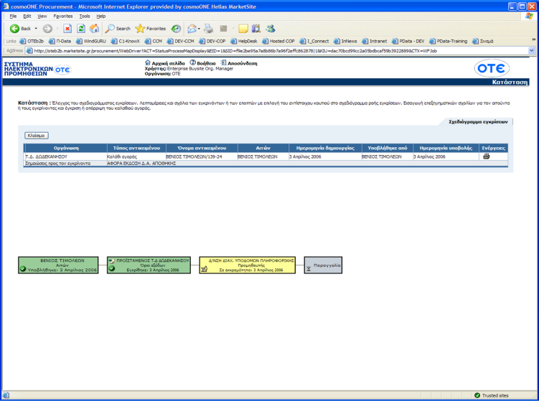This screenshot has width=539, height=401.
Task: Click the Τύπος αντικειμένου column header
Action: click(x=136, y=148)
